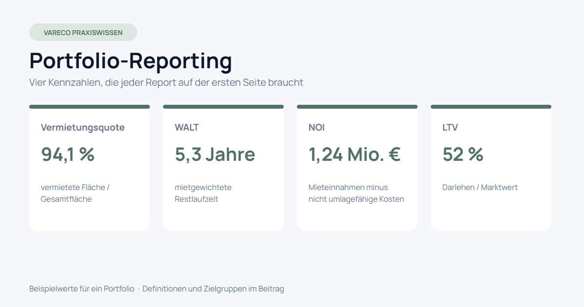Click the value 94,1 %
584x307 pixels.
coord(68,154)
